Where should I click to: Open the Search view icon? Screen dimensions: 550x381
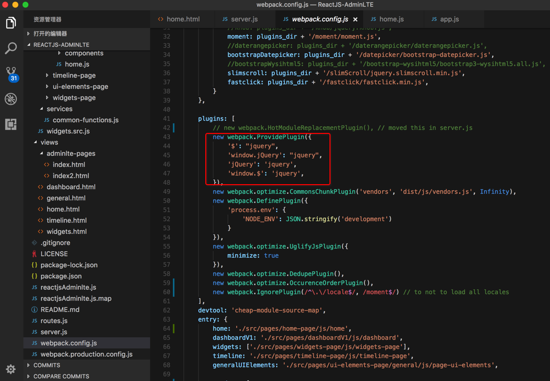(11, 48)
